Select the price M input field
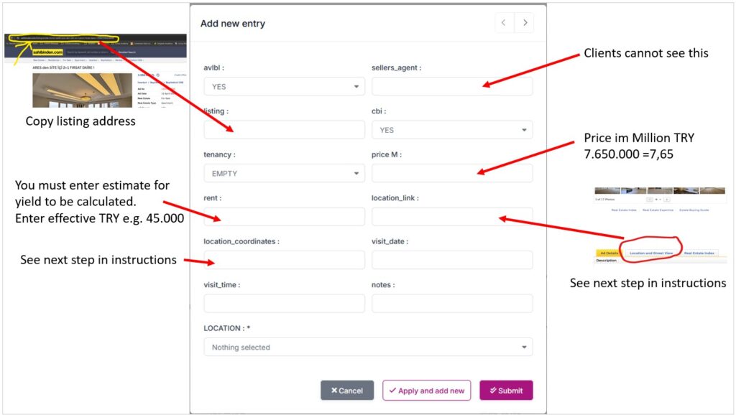 tap(452, 174)
